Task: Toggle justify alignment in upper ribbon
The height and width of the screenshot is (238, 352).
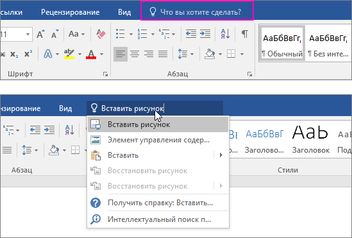Action: [x=163, y=54]
